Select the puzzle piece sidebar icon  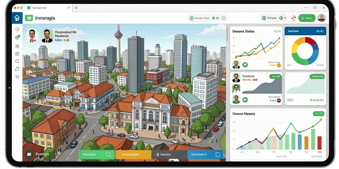coord(17,46)
